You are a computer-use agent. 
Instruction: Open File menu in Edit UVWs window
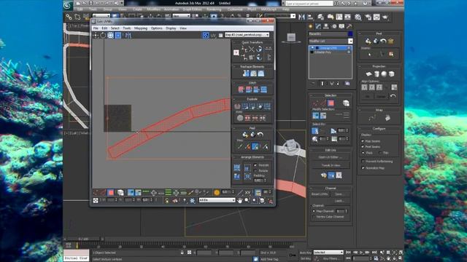(96, 28)
